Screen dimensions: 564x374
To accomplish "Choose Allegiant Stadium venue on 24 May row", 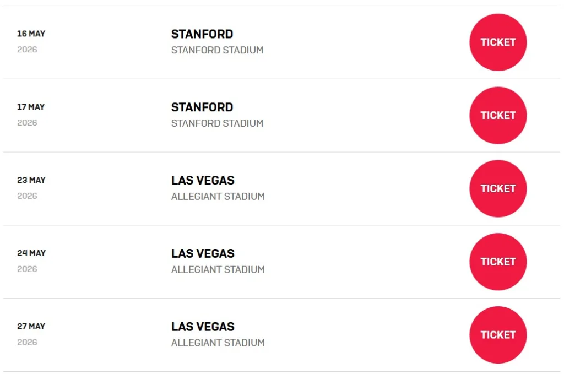I will (x=218, y=270).
